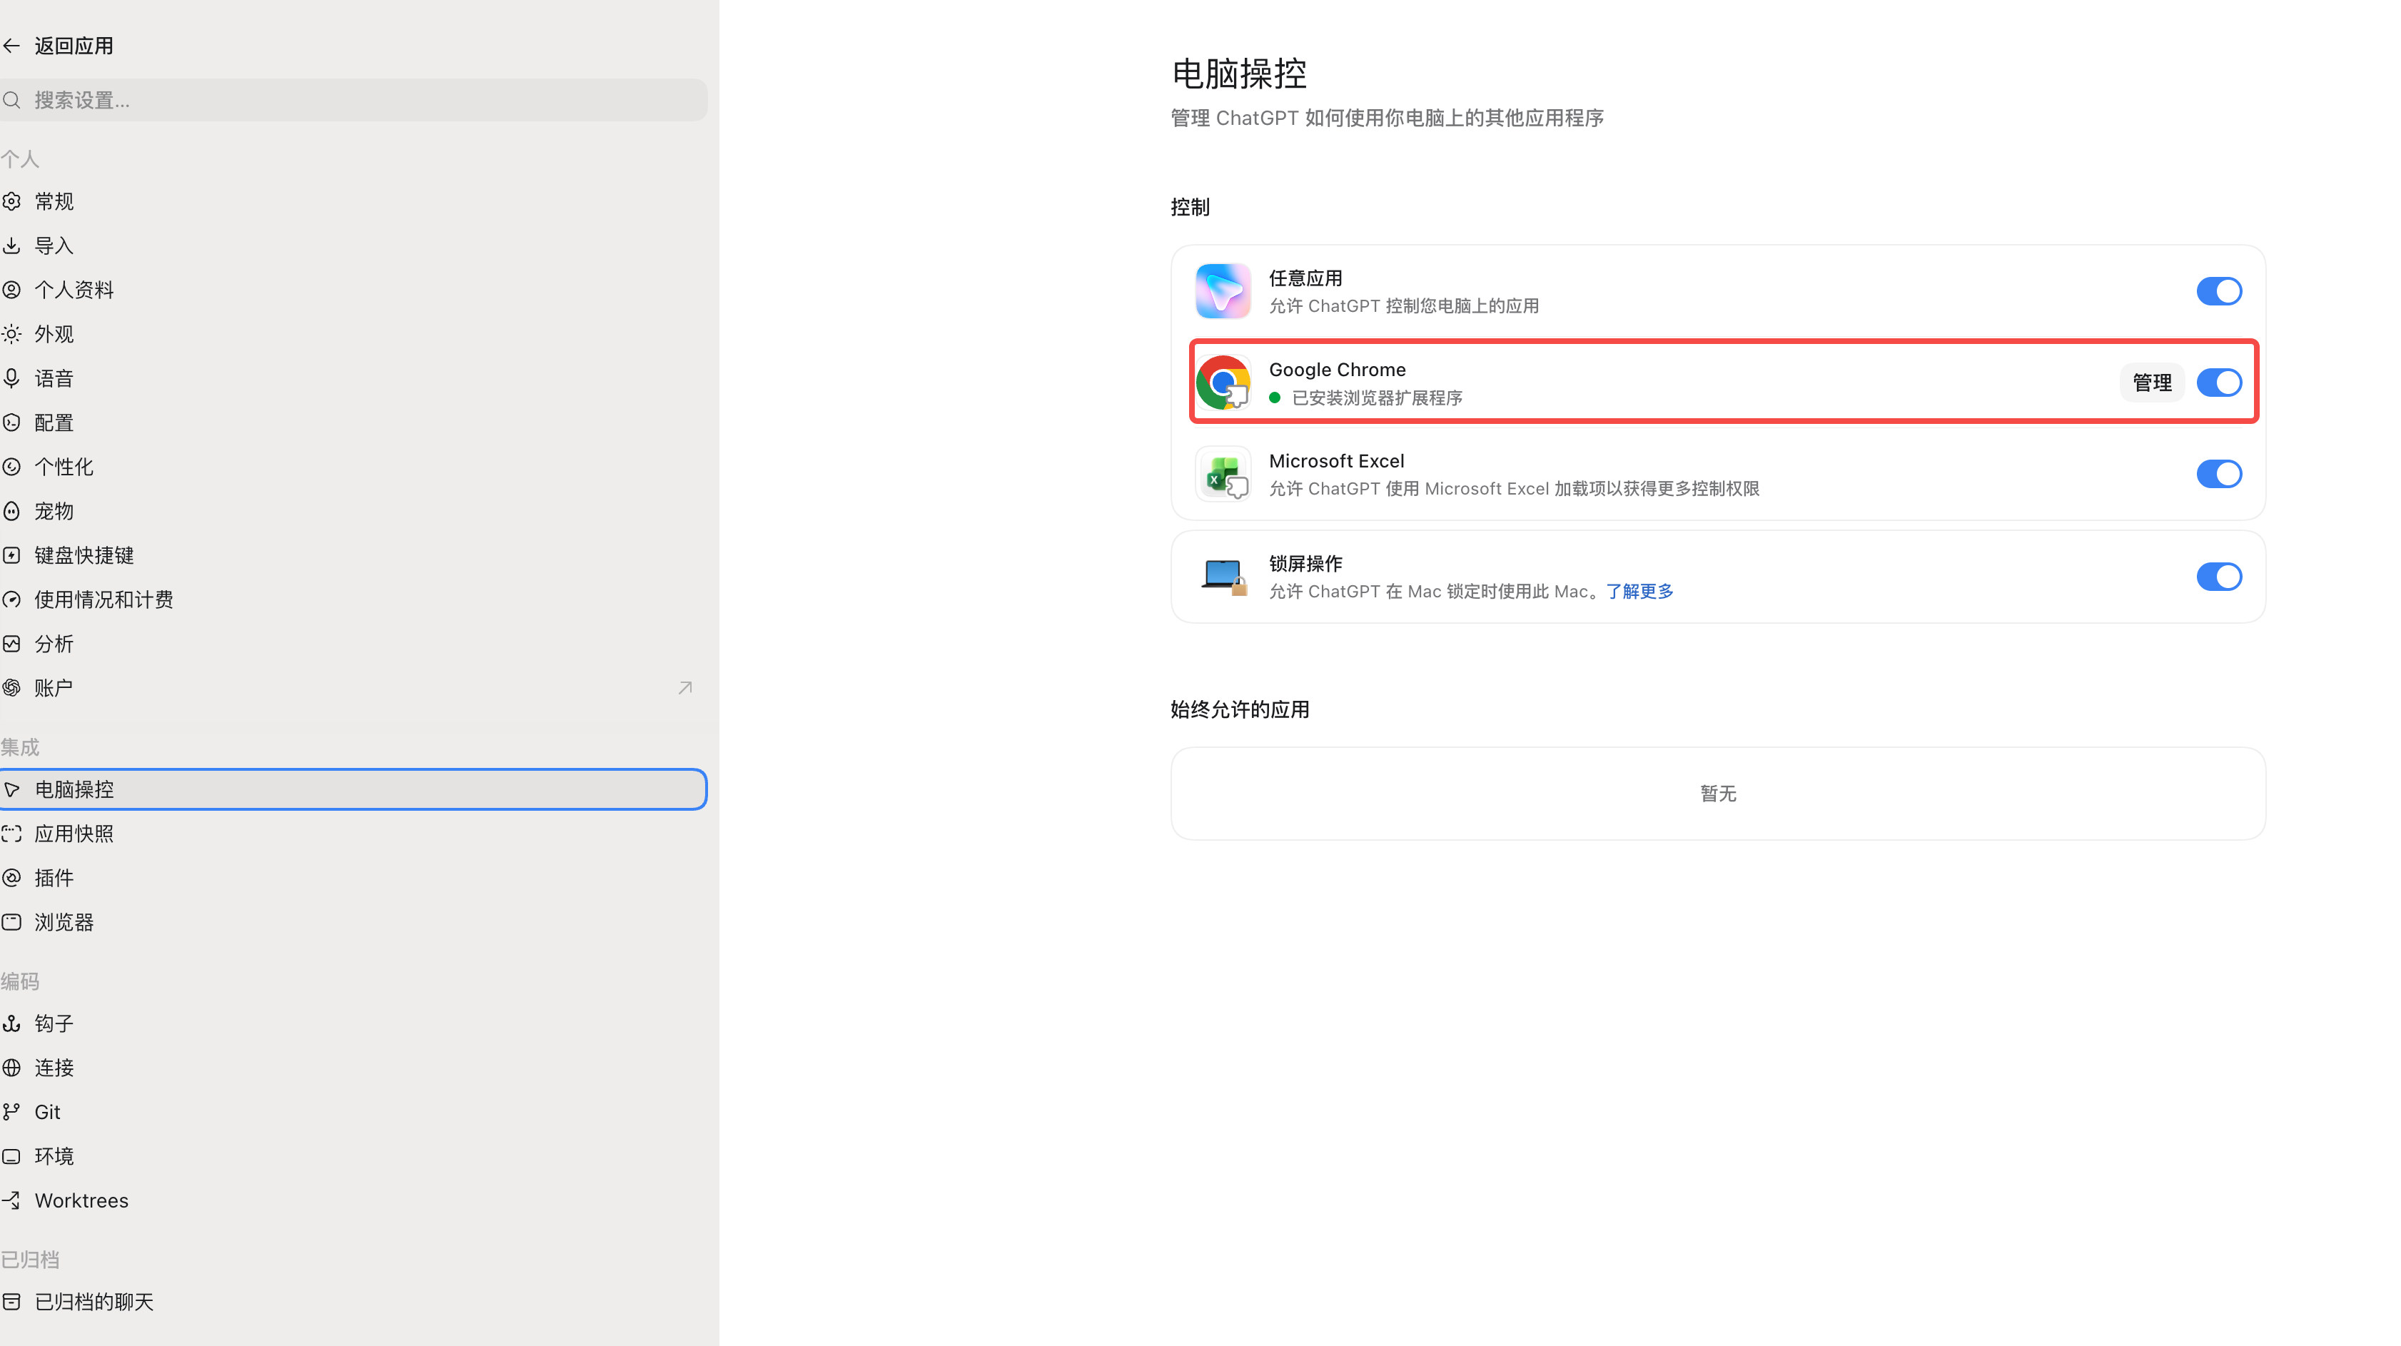Toggle the Microsoft Excel control switch
The image size is (2401, 1346).
click(x=2219, y=473)
